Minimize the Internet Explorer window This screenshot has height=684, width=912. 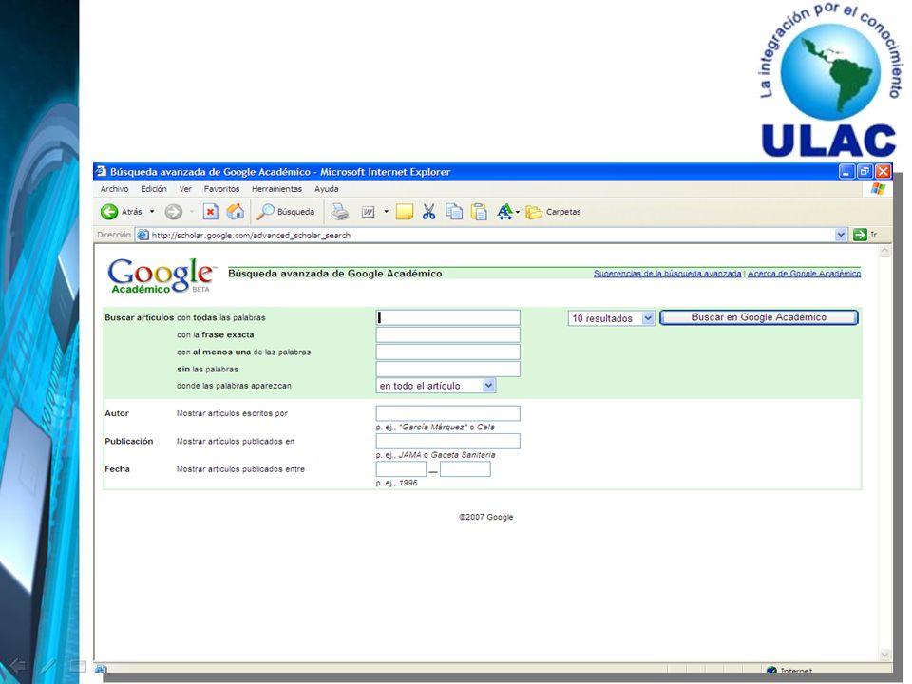(x=846, y=172)
